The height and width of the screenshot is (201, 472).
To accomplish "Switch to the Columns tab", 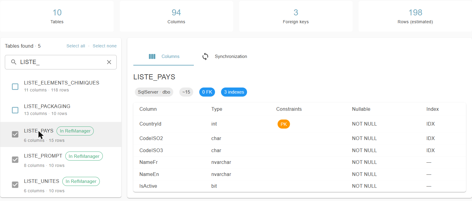I will 164,56.
